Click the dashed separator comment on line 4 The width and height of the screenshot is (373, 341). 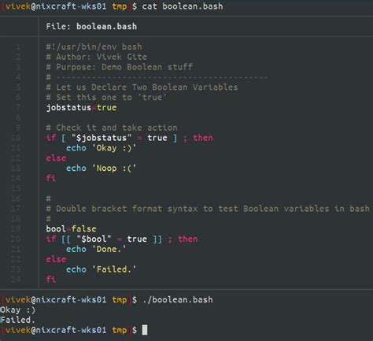(157, 77)
